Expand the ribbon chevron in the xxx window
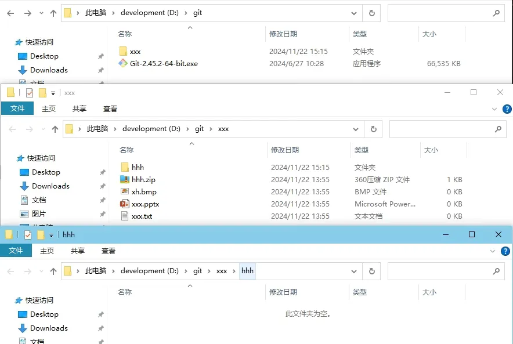 494,108
